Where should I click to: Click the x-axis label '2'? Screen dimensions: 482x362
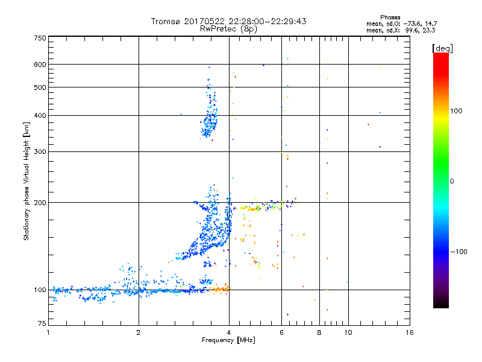[x=139, y=332]
